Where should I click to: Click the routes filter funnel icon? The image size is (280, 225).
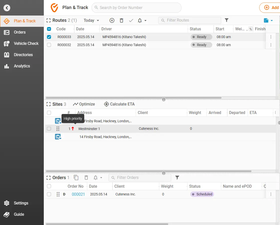226,20
